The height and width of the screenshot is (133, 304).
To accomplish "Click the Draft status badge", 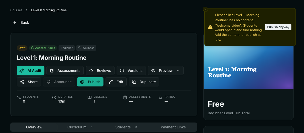I will (x=22, y=48).
